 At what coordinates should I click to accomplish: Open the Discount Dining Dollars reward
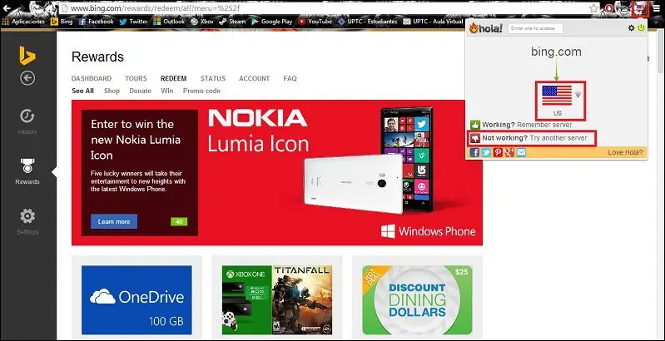coord(417,300)
